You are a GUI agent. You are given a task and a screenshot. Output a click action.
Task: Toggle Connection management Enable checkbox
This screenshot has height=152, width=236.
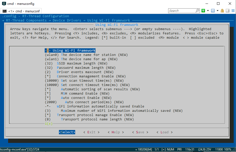click(x=48, y=76)
